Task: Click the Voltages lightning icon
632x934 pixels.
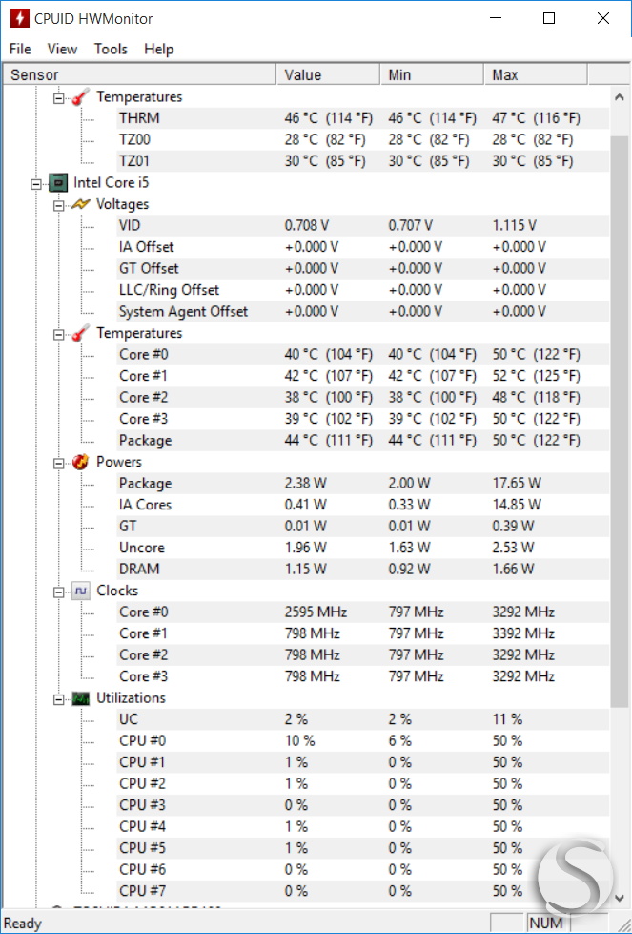Action: pyautogui.click(x=82, y=204)
